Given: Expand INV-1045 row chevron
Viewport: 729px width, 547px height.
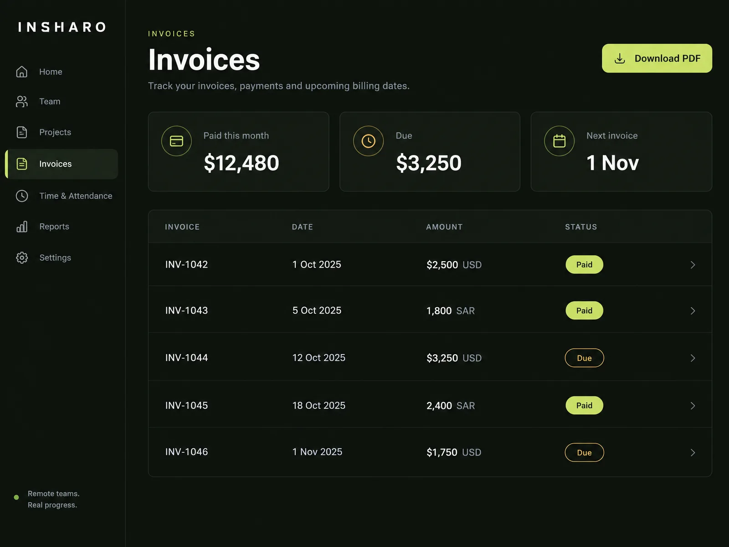Looking at the screenshot, I should click(693, 406).
